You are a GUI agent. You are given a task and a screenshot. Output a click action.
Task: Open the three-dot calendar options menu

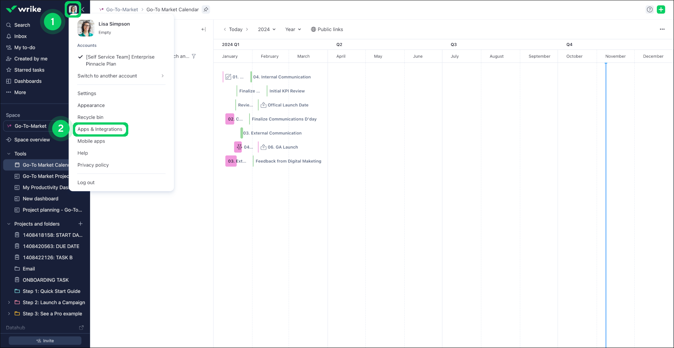[x=662, y=29]
